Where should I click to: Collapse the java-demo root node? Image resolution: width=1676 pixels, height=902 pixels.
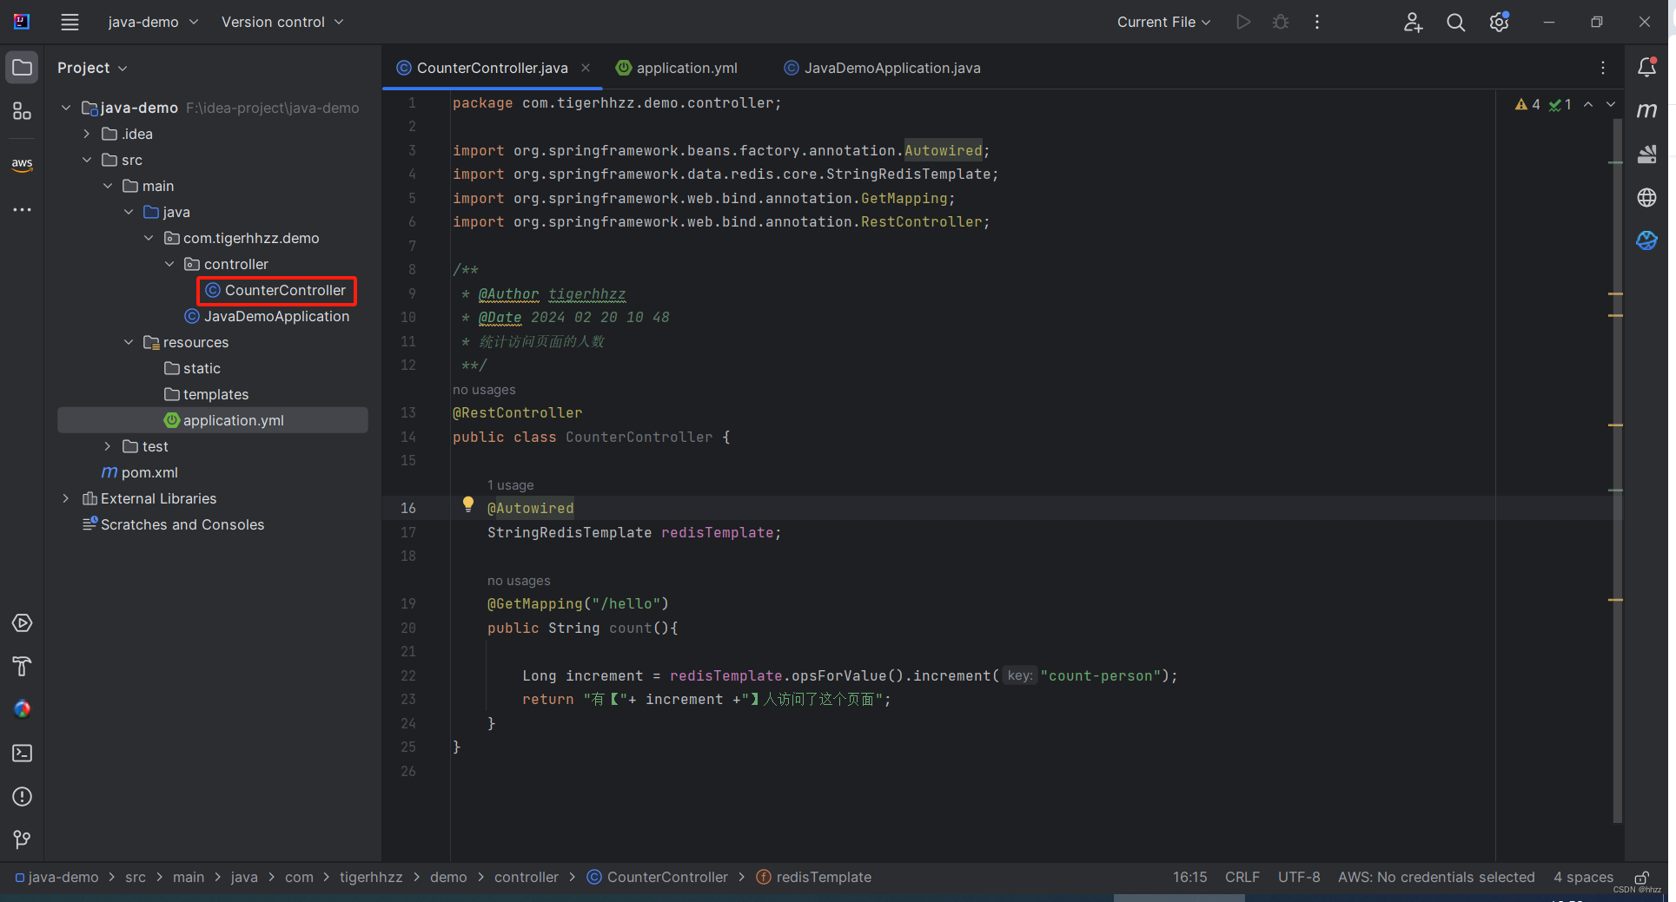(x=66, y=108)
